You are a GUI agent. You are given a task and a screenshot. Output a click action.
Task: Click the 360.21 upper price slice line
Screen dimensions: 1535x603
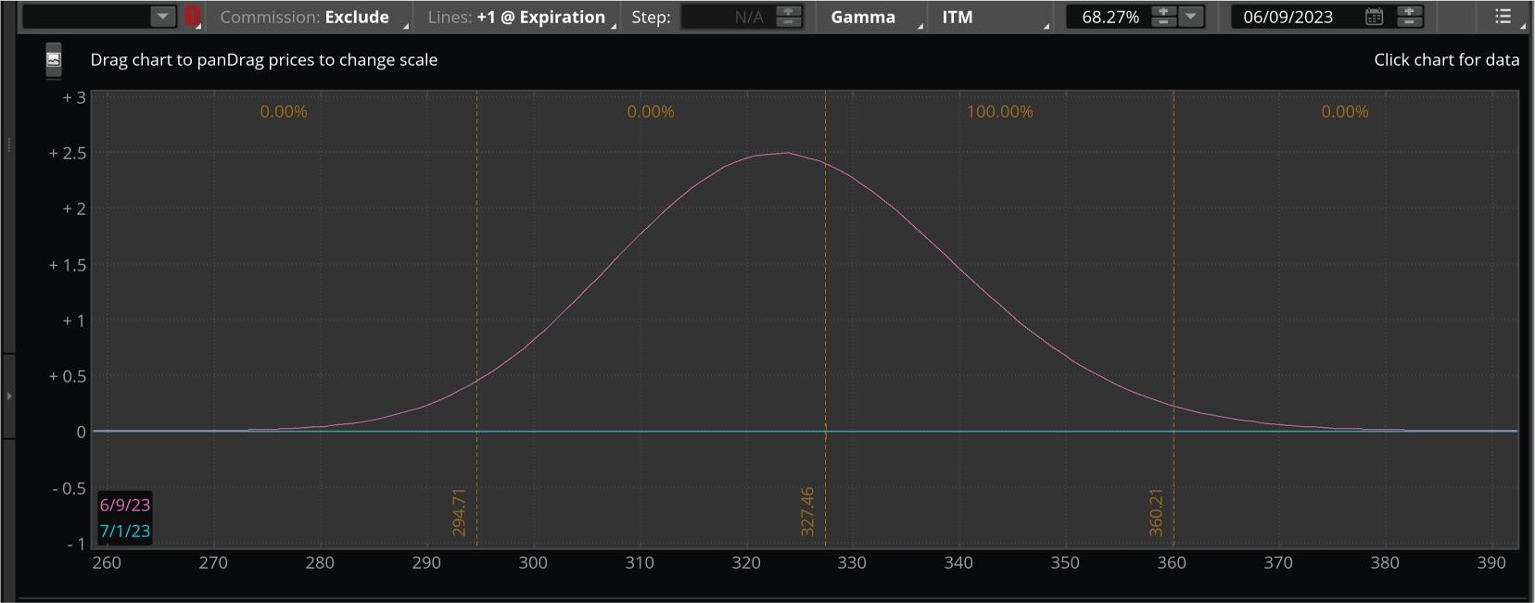pyautogui.click(x=1174, y=318)
